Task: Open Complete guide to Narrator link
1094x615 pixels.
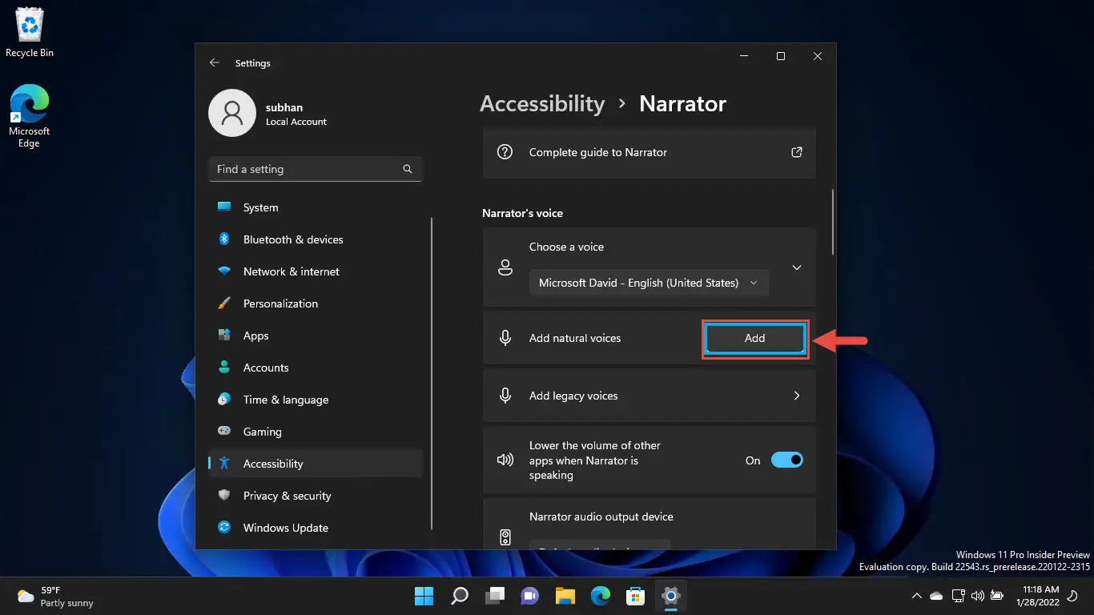Action: point(650,152)
